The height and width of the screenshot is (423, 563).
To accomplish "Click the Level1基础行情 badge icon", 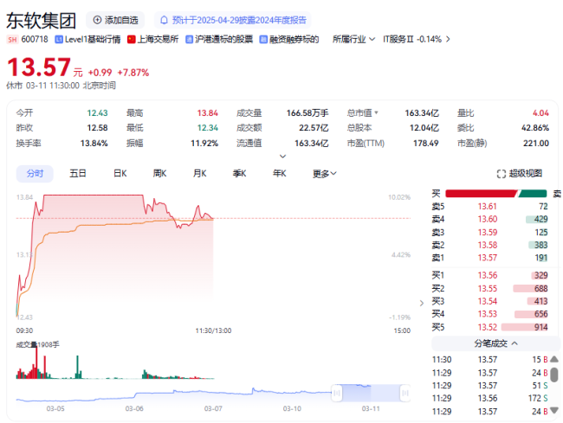I will pyautogui.click(x=59, y=40).
